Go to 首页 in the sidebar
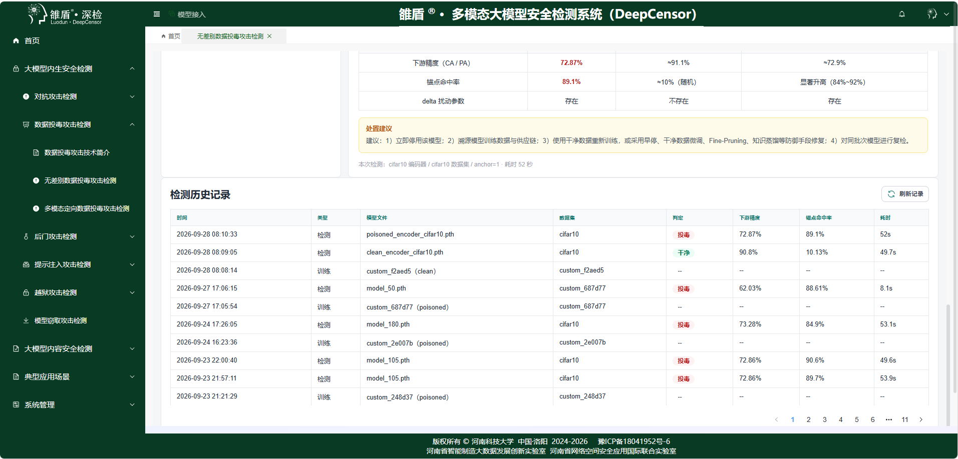Image resolution: width=958 pixels, height=459 pixels. pos(32,40)
